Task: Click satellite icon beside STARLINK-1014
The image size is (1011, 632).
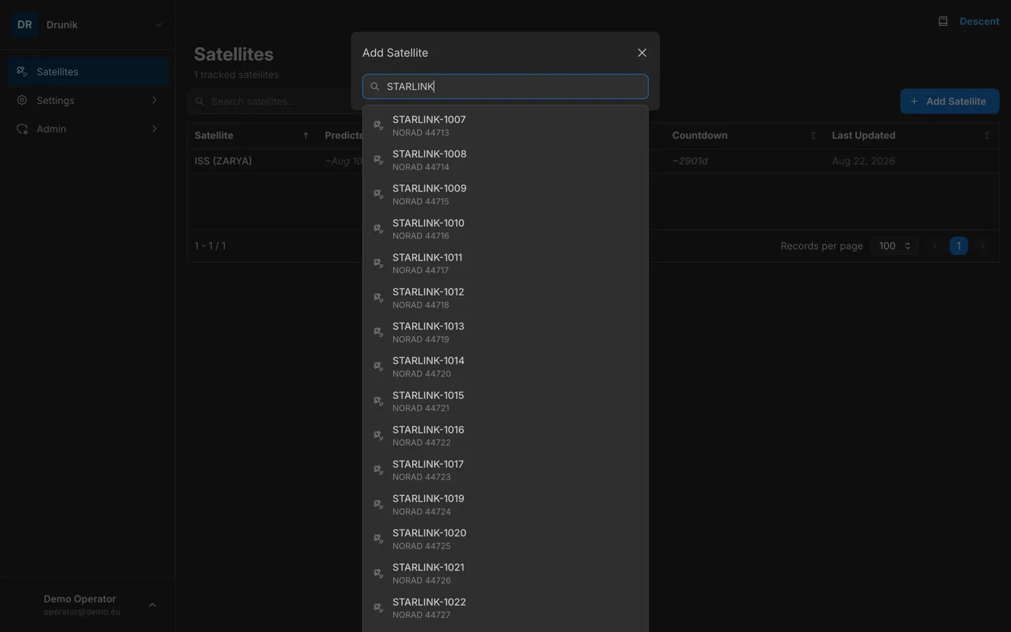Action: tap(378, 367)
